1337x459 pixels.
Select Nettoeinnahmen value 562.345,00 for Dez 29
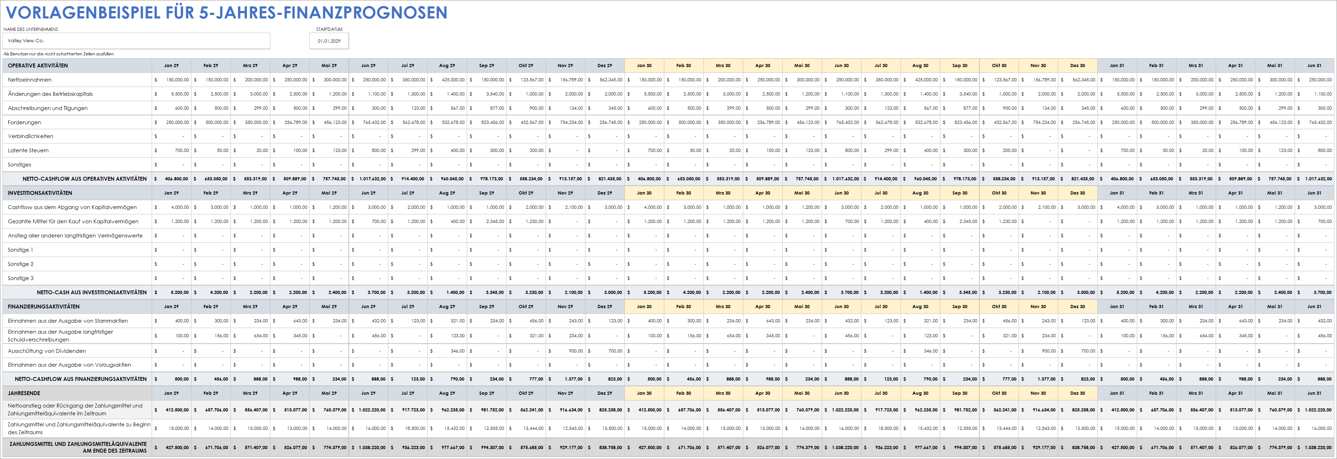click(x=605, y=80)
